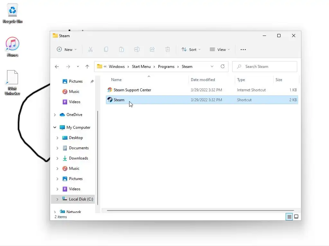Switch to large thumbnails view icon
The image size is (329, 246).
click(296, 217)
